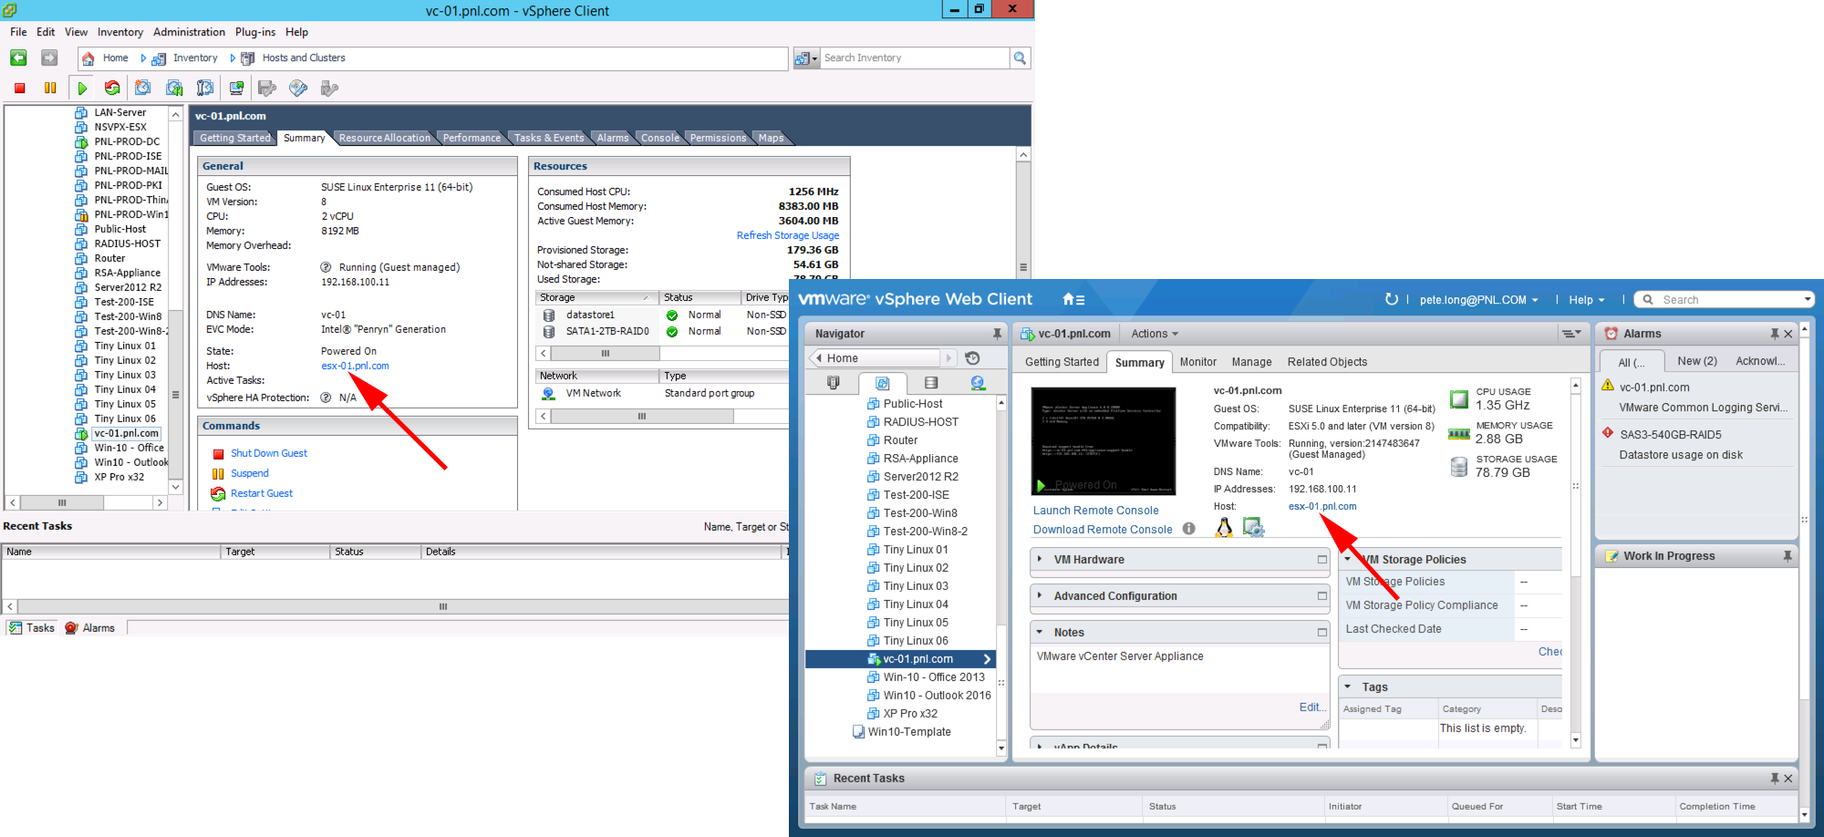
Task: Click the Search Inventory magnifier button
Action: (x=1021, y=58)
